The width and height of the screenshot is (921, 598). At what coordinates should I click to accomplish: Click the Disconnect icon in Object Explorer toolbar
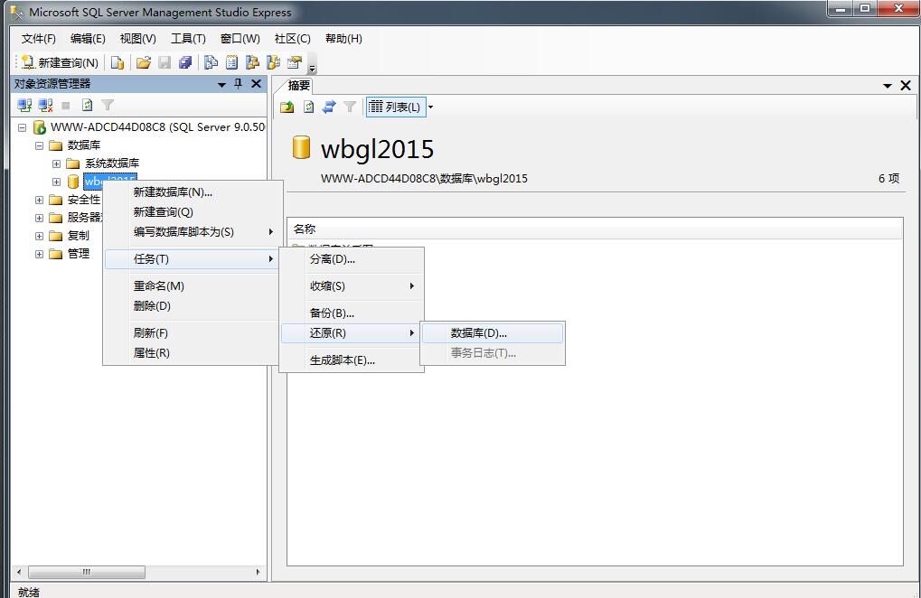click(x=46, y=105)
